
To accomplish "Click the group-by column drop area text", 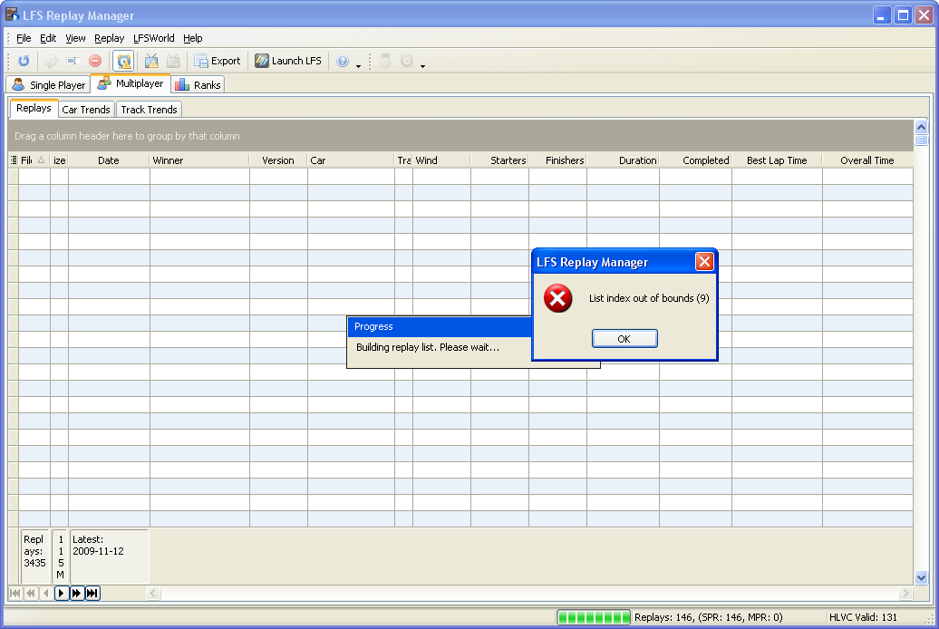I will click(127, 136).
